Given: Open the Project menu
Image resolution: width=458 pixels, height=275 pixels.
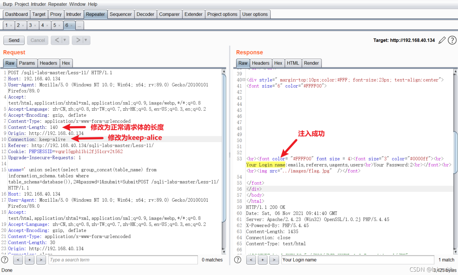Looking at the screenshot, I should click(22, 4).
